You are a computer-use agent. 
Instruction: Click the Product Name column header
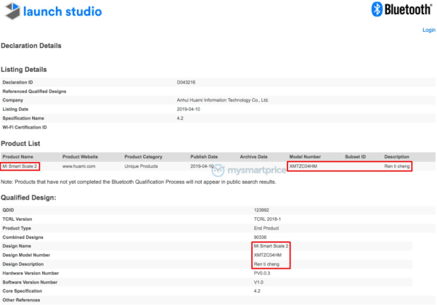(18, 157)
